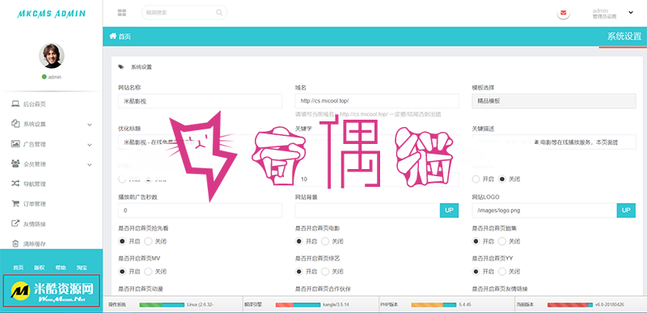
Task: Click the UP button beside 网站LOGO field
Action: click(626, 210)
